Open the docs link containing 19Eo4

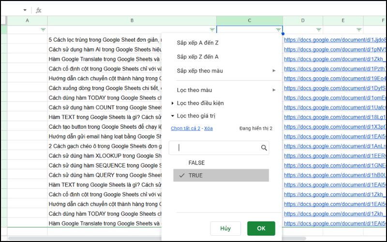tap(335, 78)
